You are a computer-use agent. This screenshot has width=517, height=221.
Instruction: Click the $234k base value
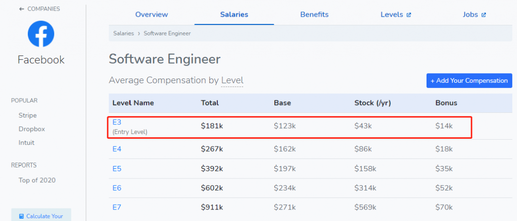click(285, 188)
